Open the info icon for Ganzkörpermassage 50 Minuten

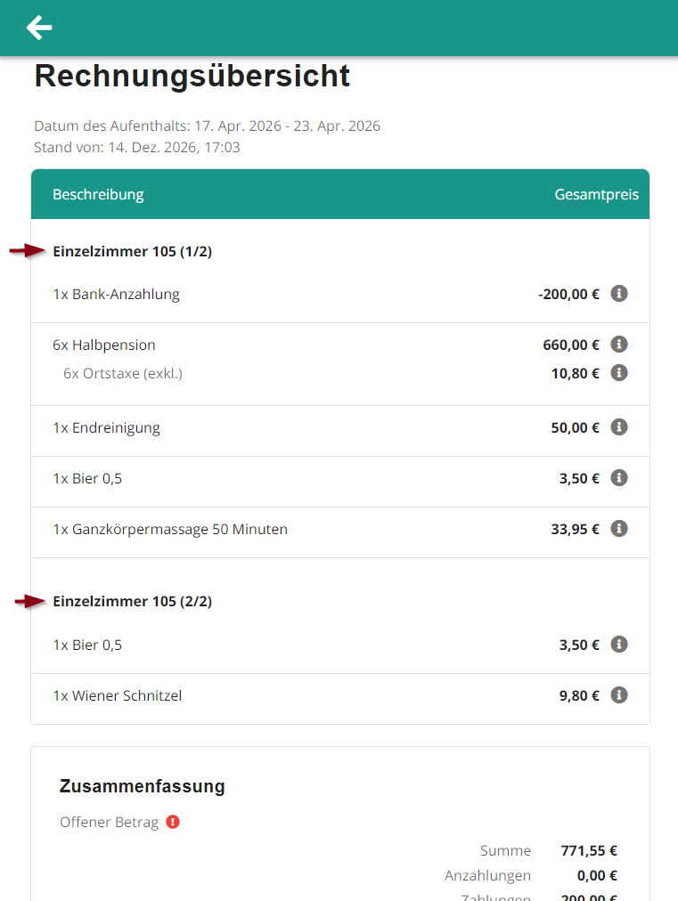coord(619,528)
